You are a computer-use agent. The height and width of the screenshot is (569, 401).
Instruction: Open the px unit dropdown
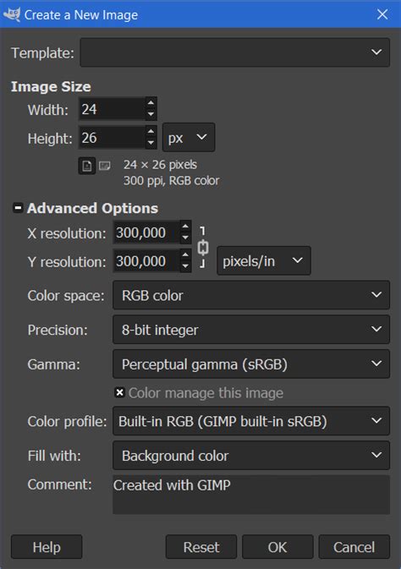coord(189,138)
